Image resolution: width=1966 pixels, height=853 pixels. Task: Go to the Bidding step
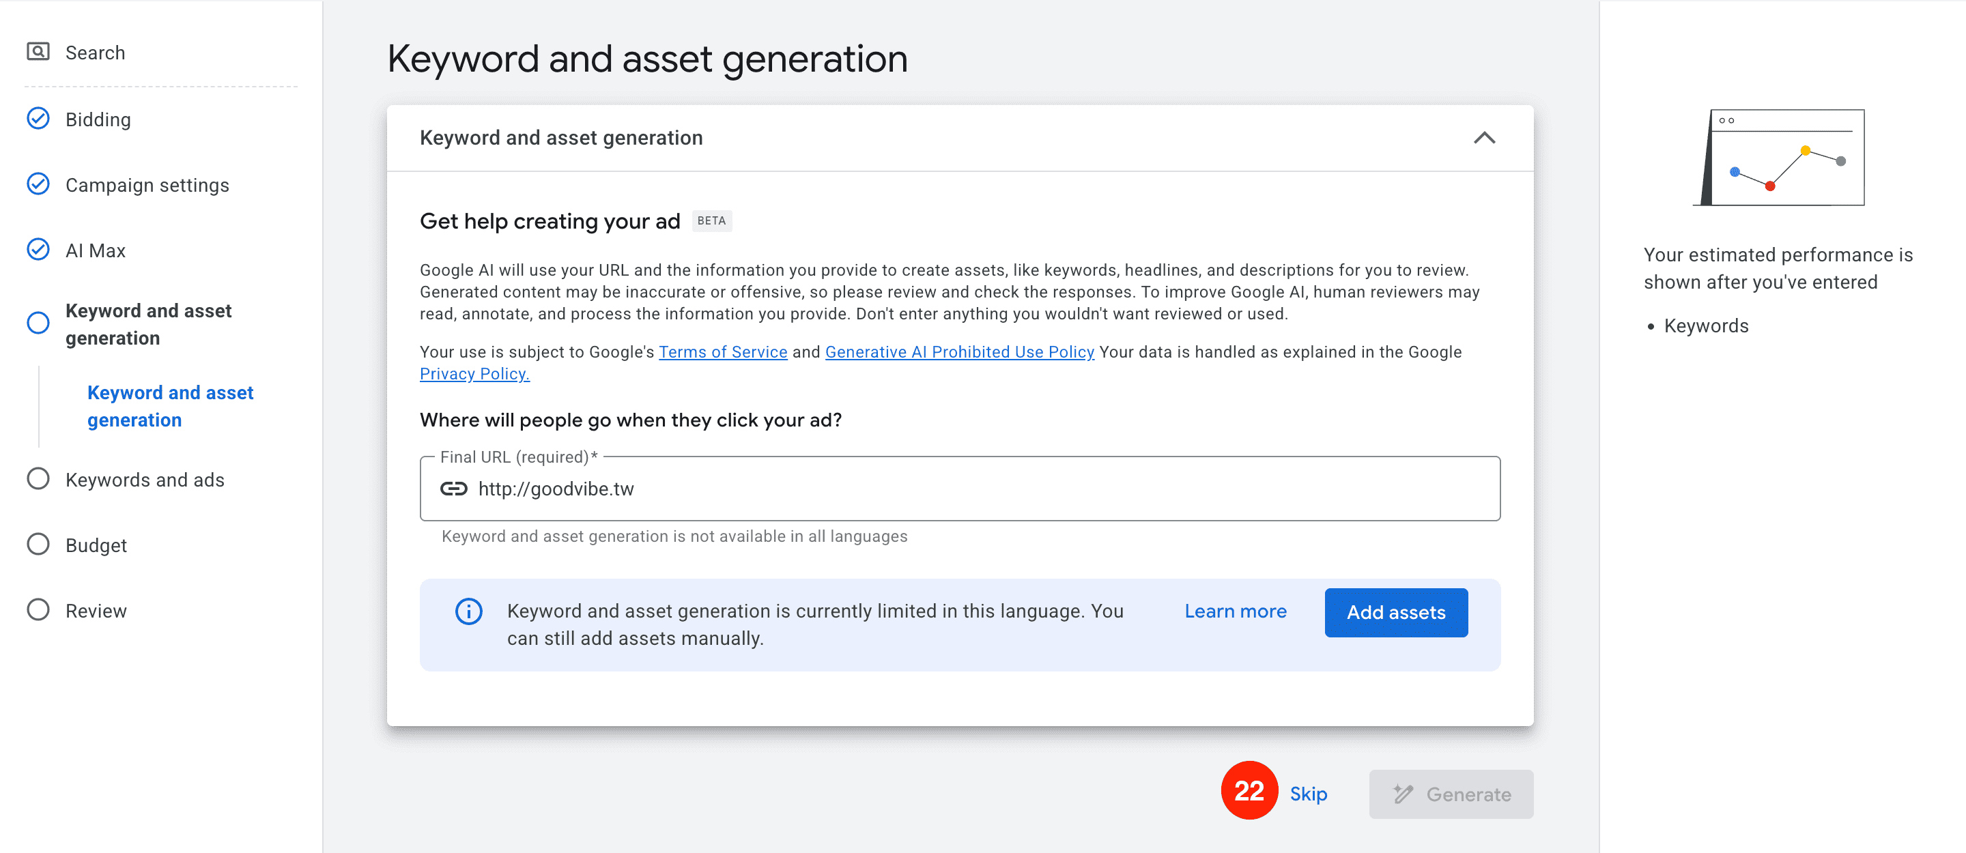[98, 120]
